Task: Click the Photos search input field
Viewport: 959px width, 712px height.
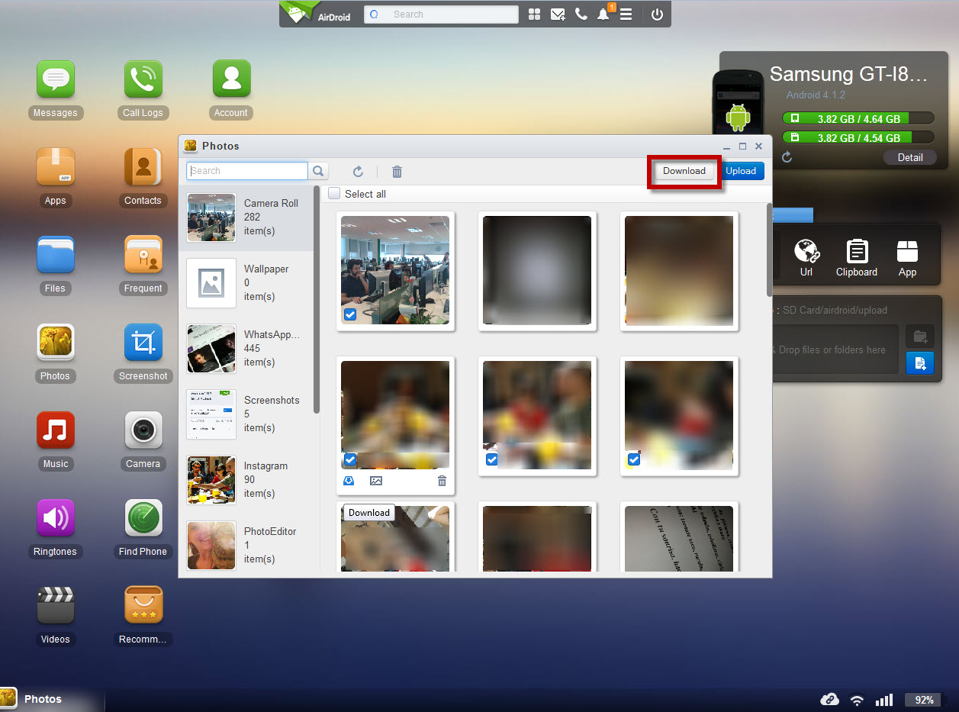Action: pyautogui.click(x=246, y=170)
